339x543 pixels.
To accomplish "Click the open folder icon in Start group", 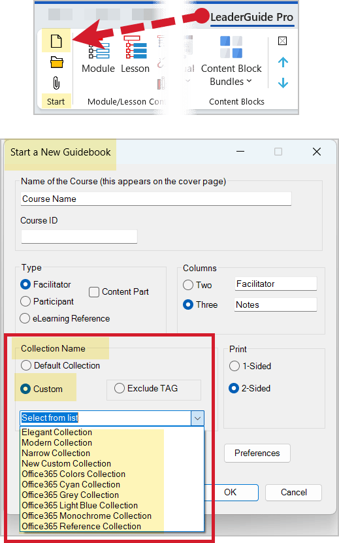I will click(x=56, y=62).
